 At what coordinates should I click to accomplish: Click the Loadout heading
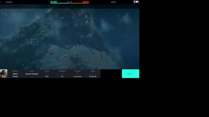pyautogui.click(x=32, y=71)
